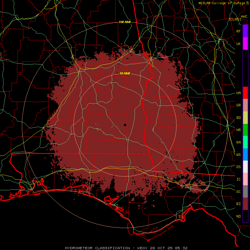
Task: Click the DS legend label
Action: coord(238,167)
